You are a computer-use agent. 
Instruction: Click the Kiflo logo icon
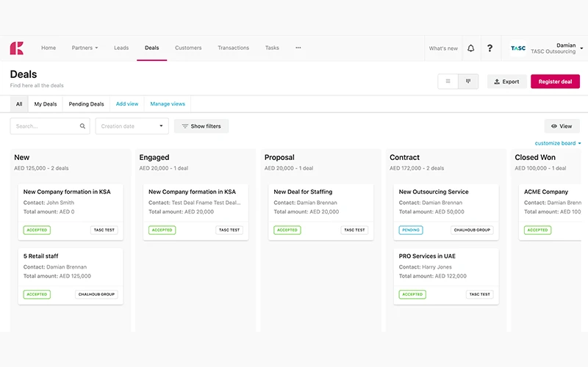(x=16, y=48)
